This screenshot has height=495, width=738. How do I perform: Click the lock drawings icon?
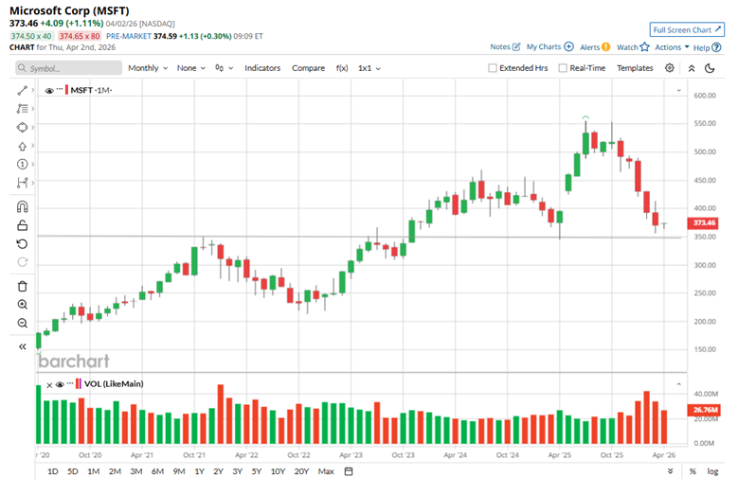[23, 225]
